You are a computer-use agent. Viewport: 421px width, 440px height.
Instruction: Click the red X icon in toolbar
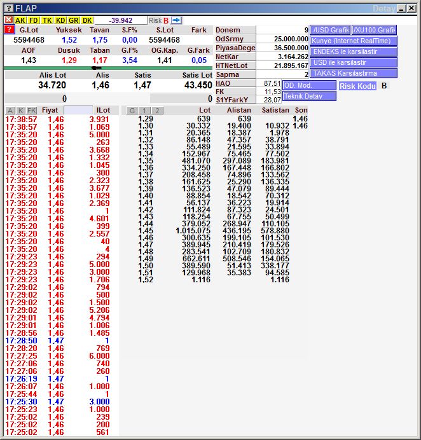tap(8, 20)
